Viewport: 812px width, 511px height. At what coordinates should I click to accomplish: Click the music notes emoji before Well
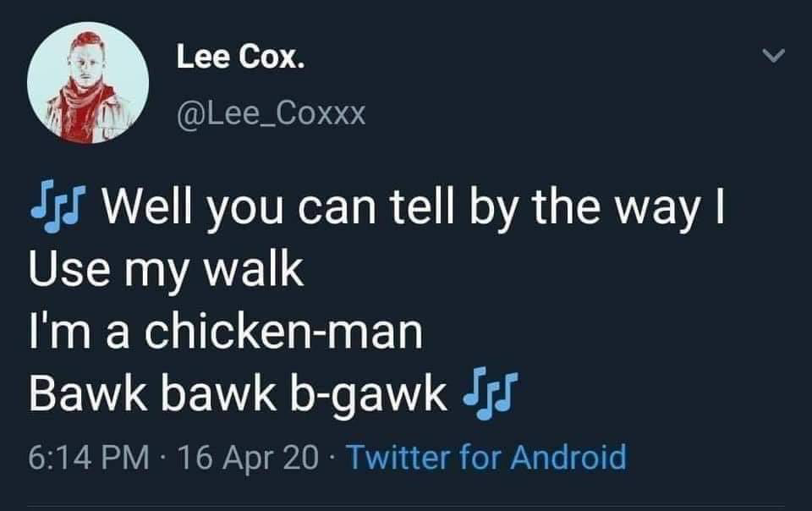click(x=58, y=206)
